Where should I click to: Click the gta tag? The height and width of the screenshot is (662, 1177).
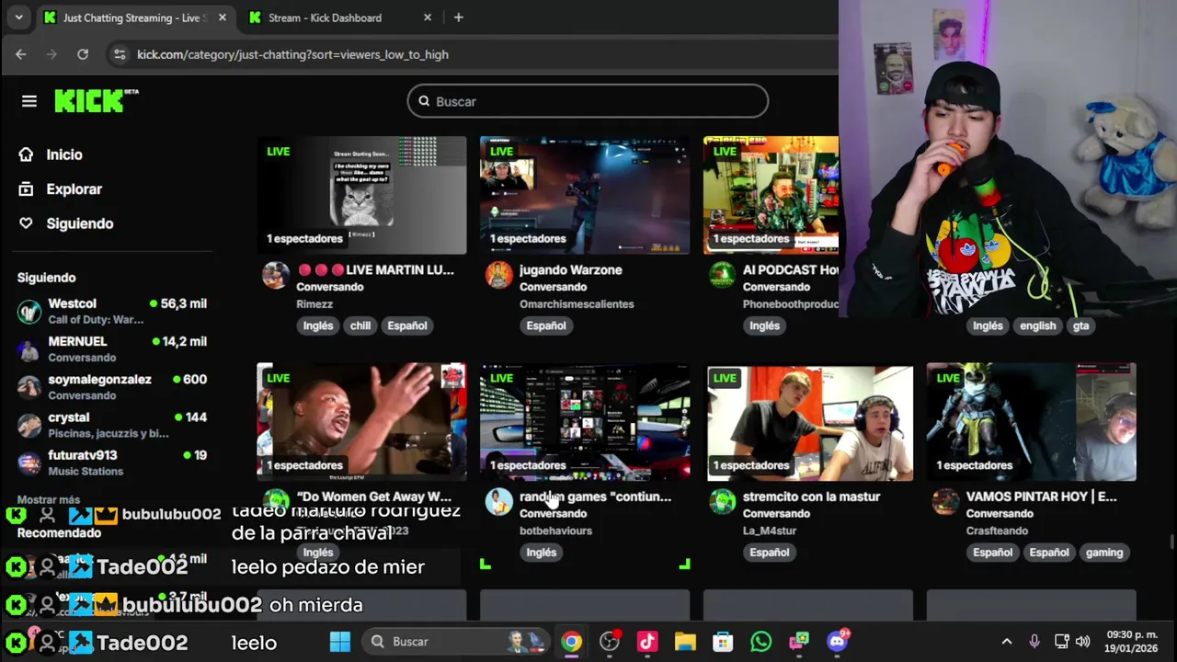[1080, 325]
